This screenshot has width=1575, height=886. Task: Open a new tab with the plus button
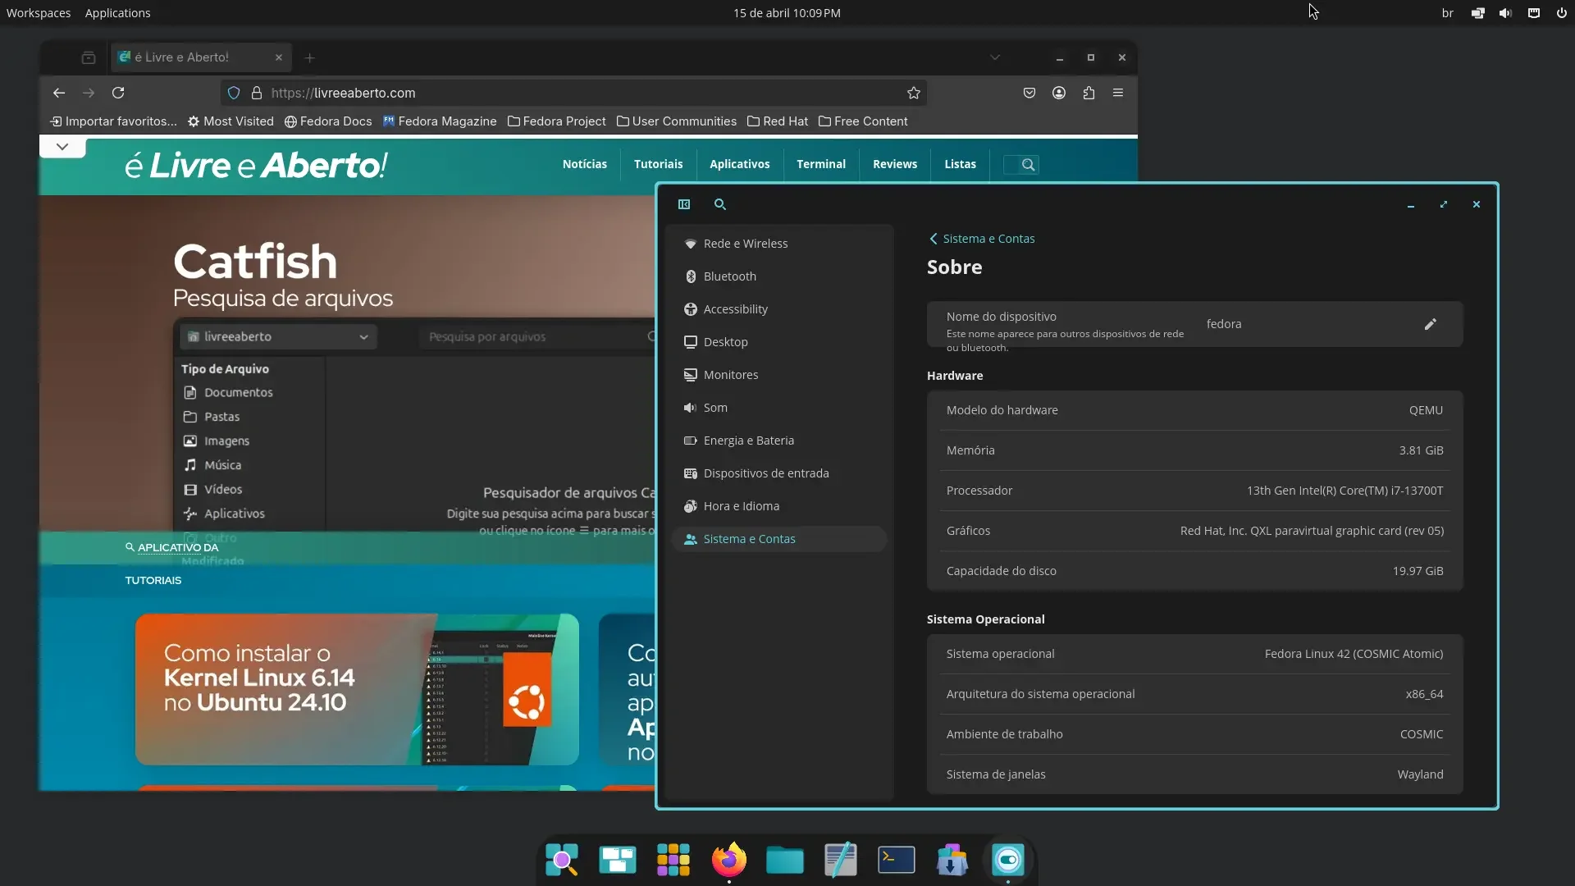click(x=309, y=57)
